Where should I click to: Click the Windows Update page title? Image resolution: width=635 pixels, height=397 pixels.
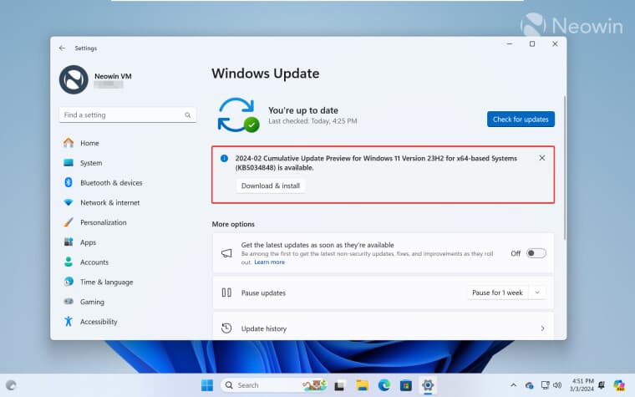[x=265, y=74]
